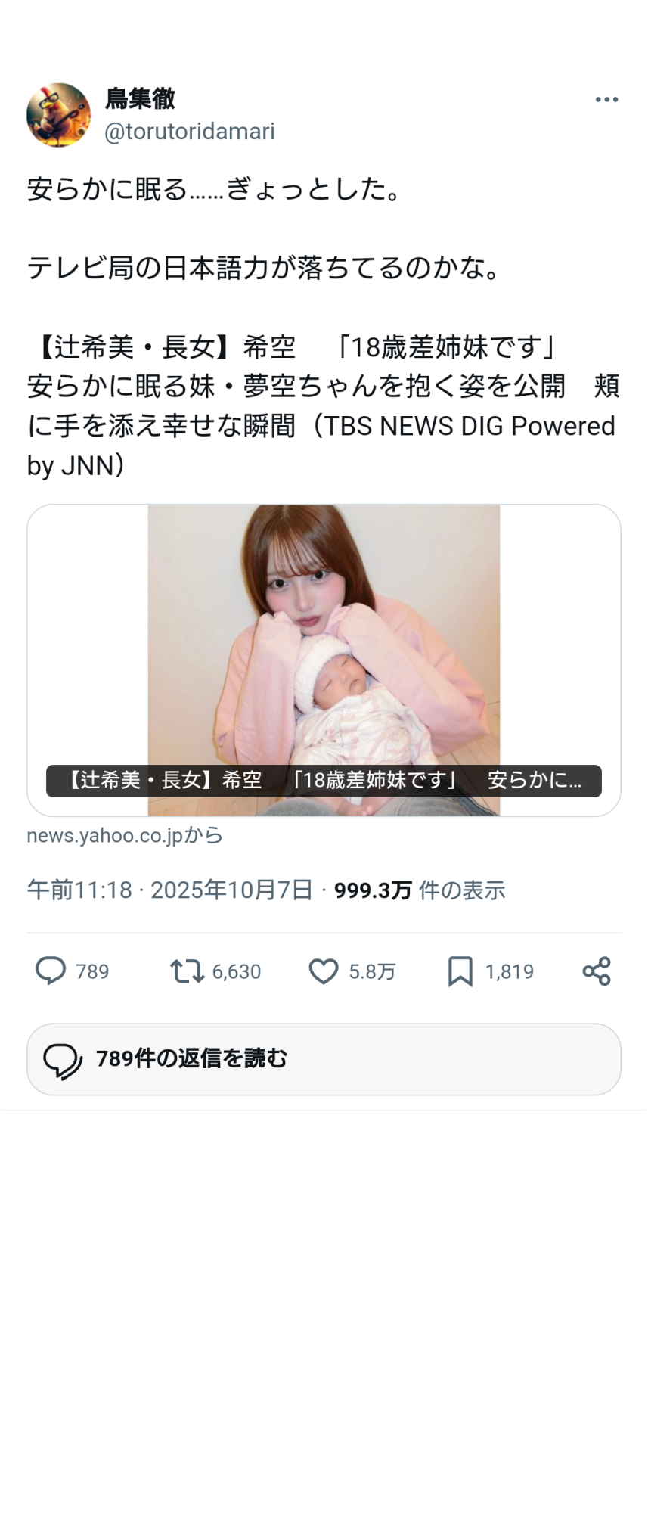Open the post timestamp 午前11:18
The height and width of the screenshot is (1513, 648).
(79, 890)
